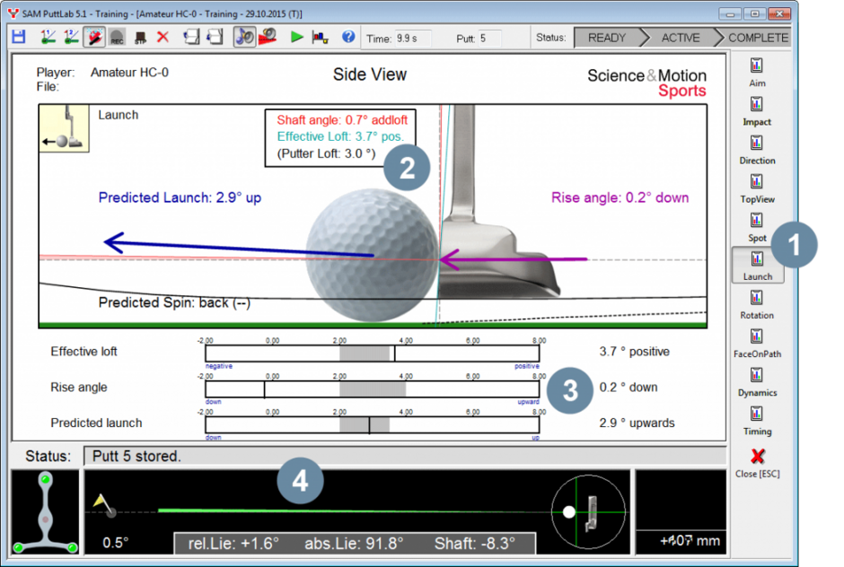Click the READY status step
This screenshot has height=567, width=844.
point(607,38)
